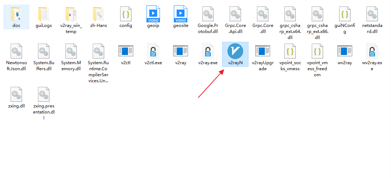Select the netstandard.dll file icon
Viewport: 391px width, 178px height.
pyautogui.click(x=372, y=14)
